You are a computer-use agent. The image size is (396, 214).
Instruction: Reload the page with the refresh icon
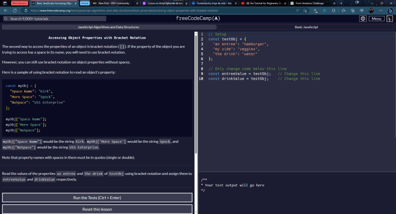(15, 10)
